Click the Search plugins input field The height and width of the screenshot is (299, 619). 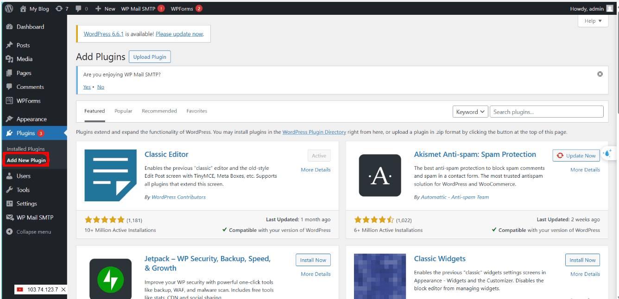tap(546, 112)
